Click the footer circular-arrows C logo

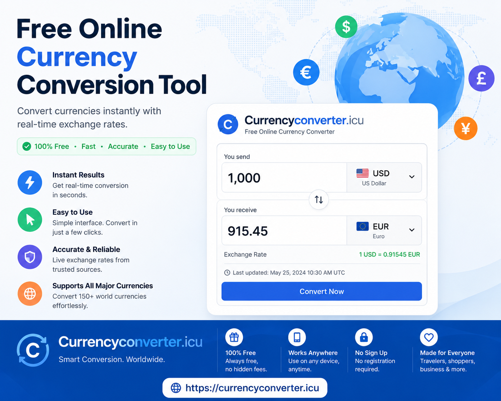click(x=33, y=350)
